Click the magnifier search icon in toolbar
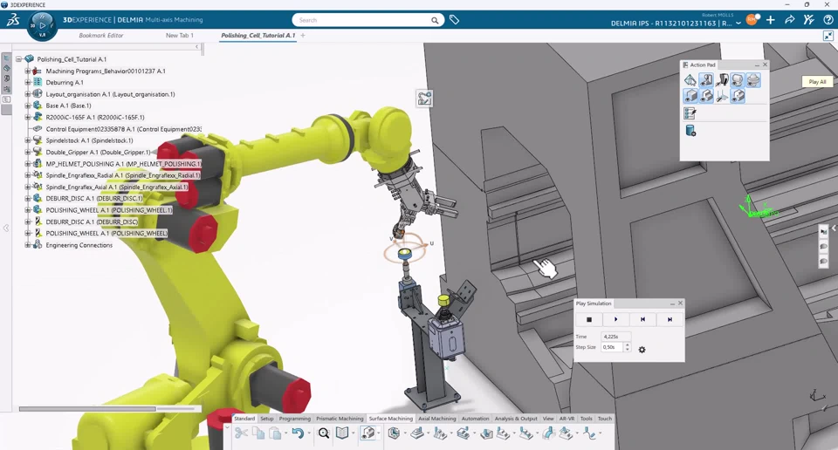The height and width of the screenshot is (450, 838). click(323, 433)
